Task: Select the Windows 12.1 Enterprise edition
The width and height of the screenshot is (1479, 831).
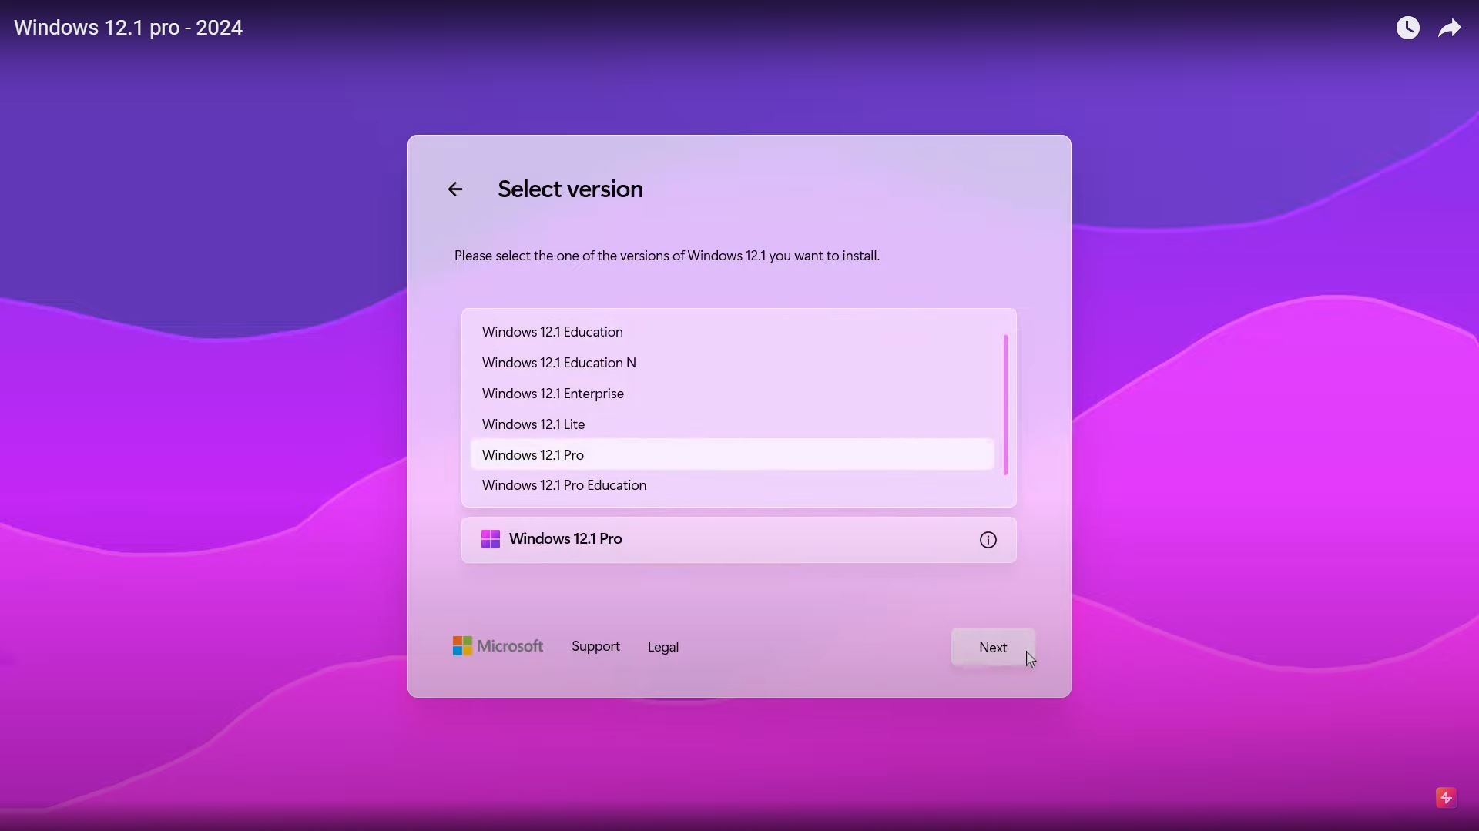Action: click(553, 394)
